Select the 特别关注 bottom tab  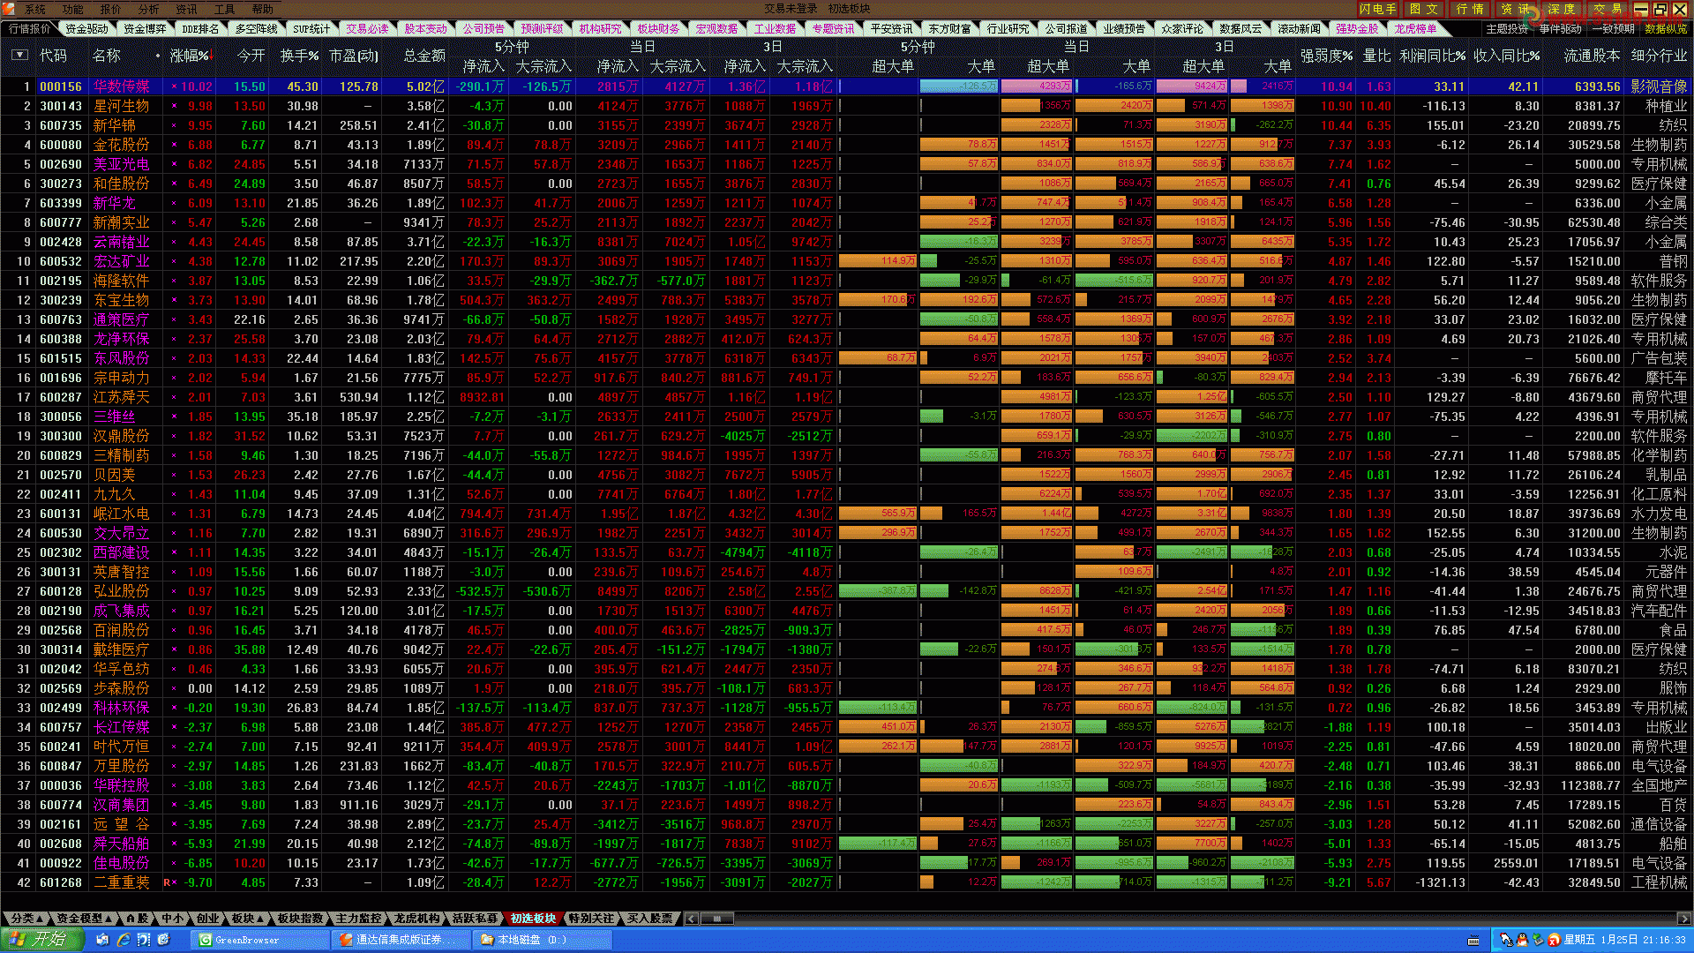(x=591, y=919)
